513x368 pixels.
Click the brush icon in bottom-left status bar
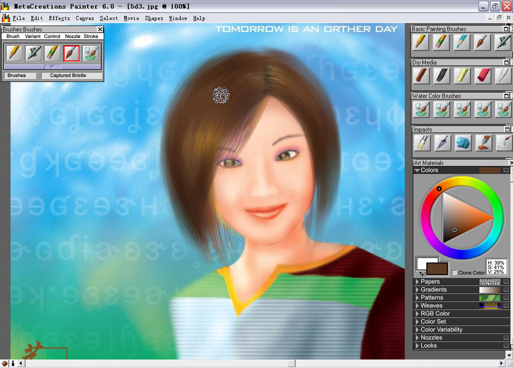(5, 363)
